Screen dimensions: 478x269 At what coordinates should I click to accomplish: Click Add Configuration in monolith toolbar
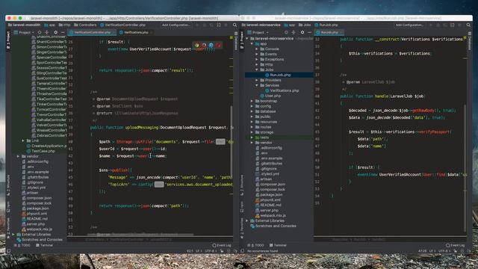[x=176, y=25]
